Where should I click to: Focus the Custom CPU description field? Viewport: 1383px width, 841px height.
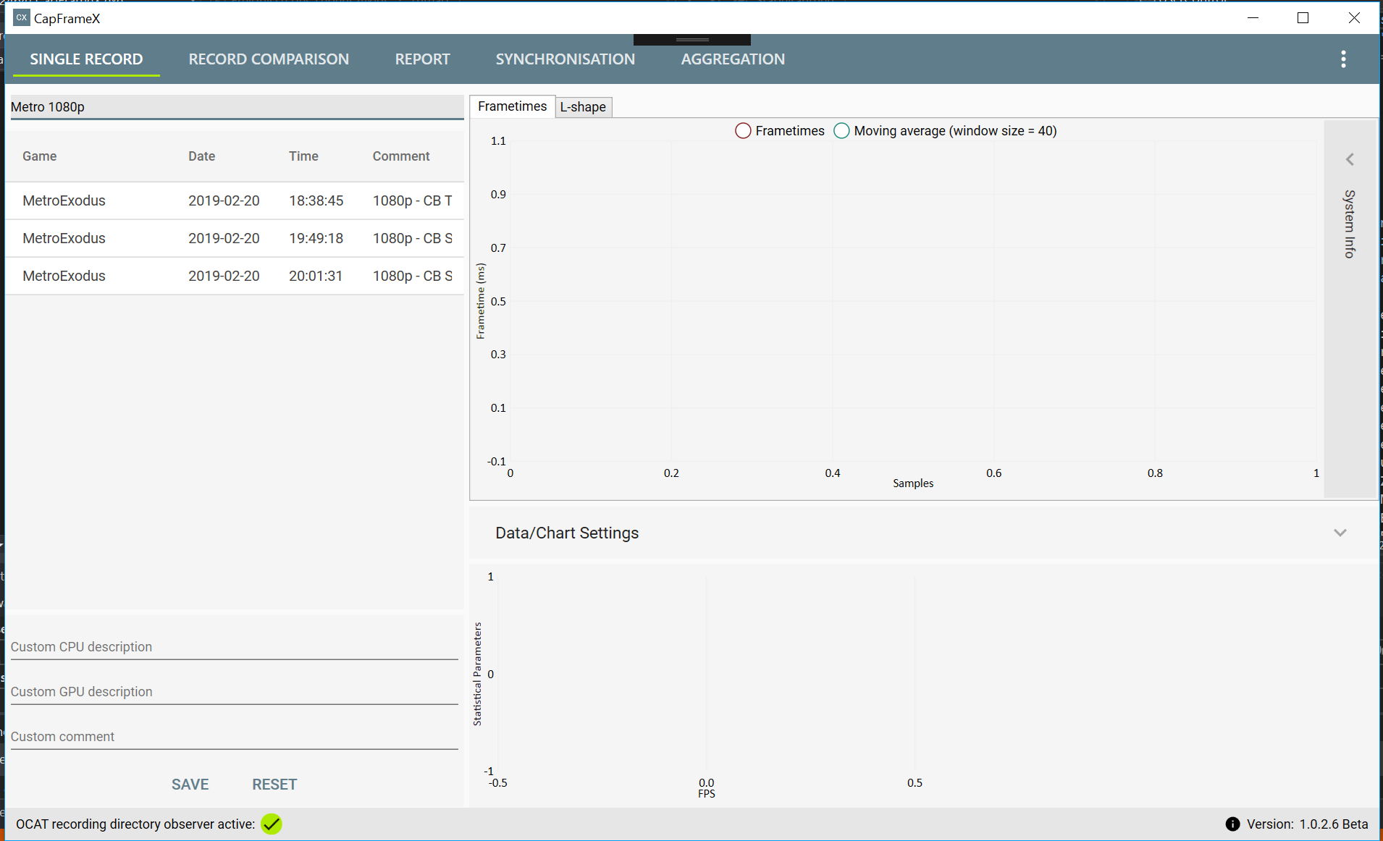coord(235,647)
